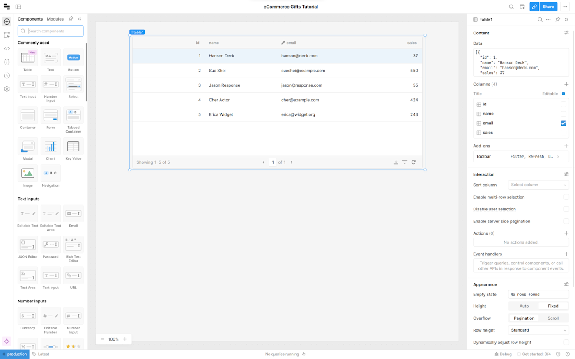Toggle the left panel layout icon
The image size is (575, 359).
[x=18, y=7]
